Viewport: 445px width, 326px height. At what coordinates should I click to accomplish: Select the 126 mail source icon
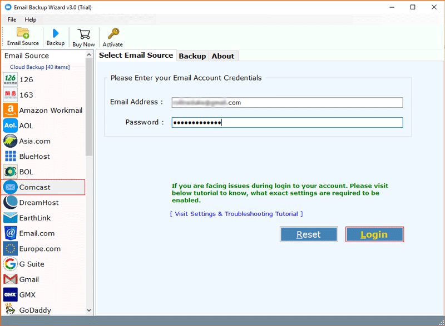coord(10,79)
